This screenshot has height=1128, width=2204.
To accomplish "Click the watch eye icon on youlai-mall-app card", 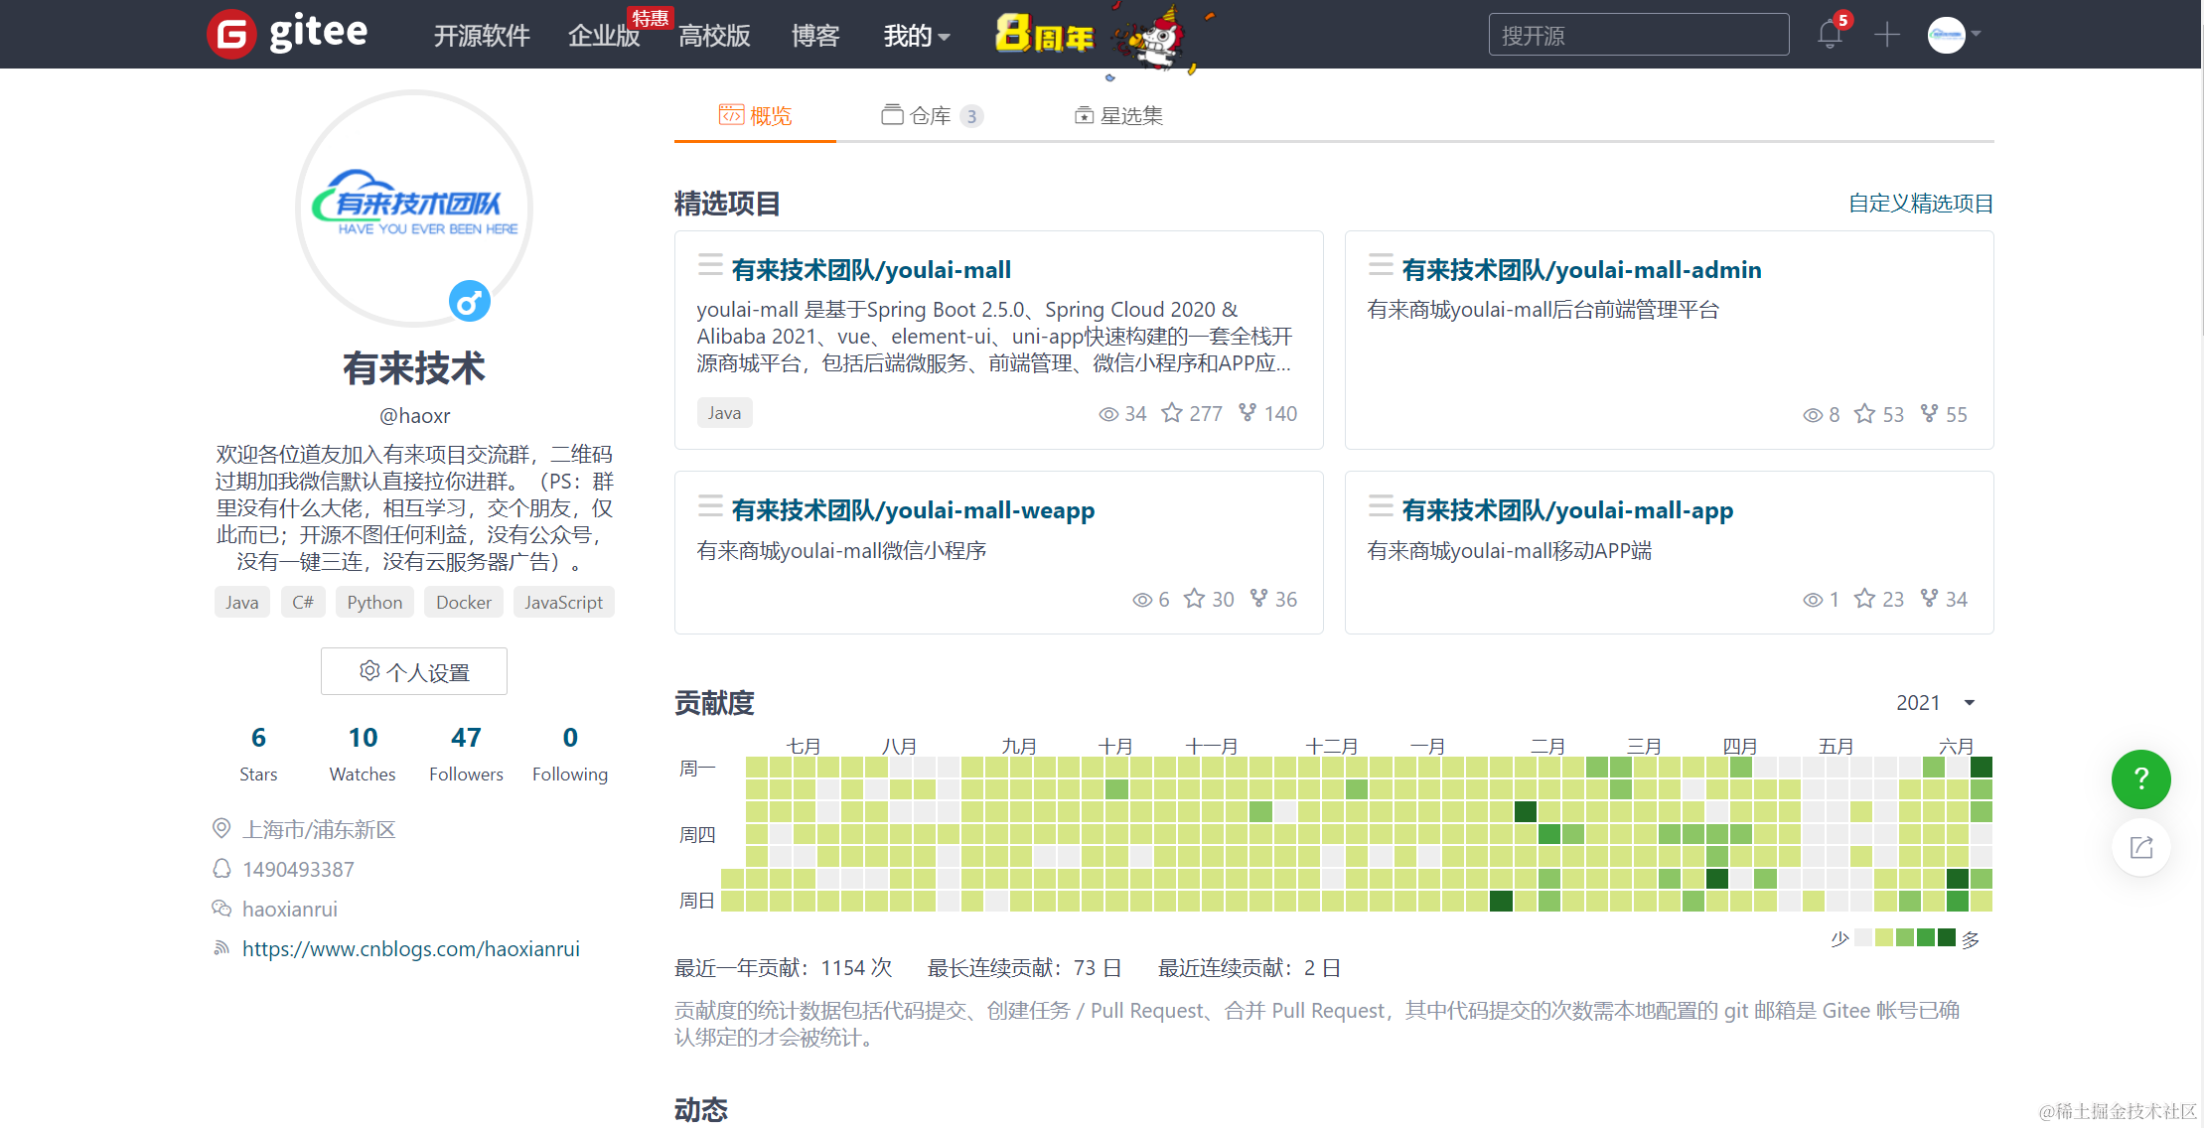I will 1813,600.
